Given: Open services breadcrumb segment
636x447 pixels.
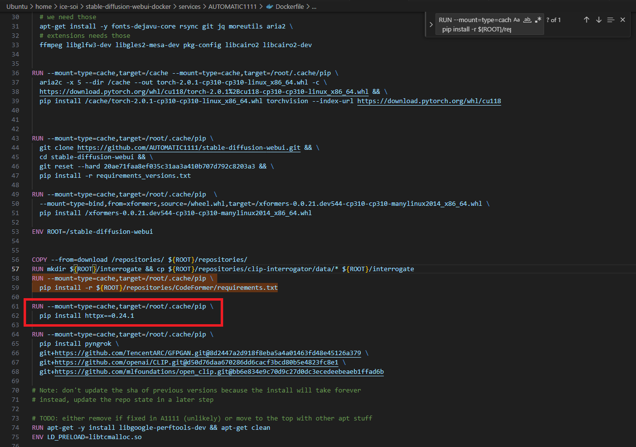Looking at the screenshot, I should tap(189, 7).
